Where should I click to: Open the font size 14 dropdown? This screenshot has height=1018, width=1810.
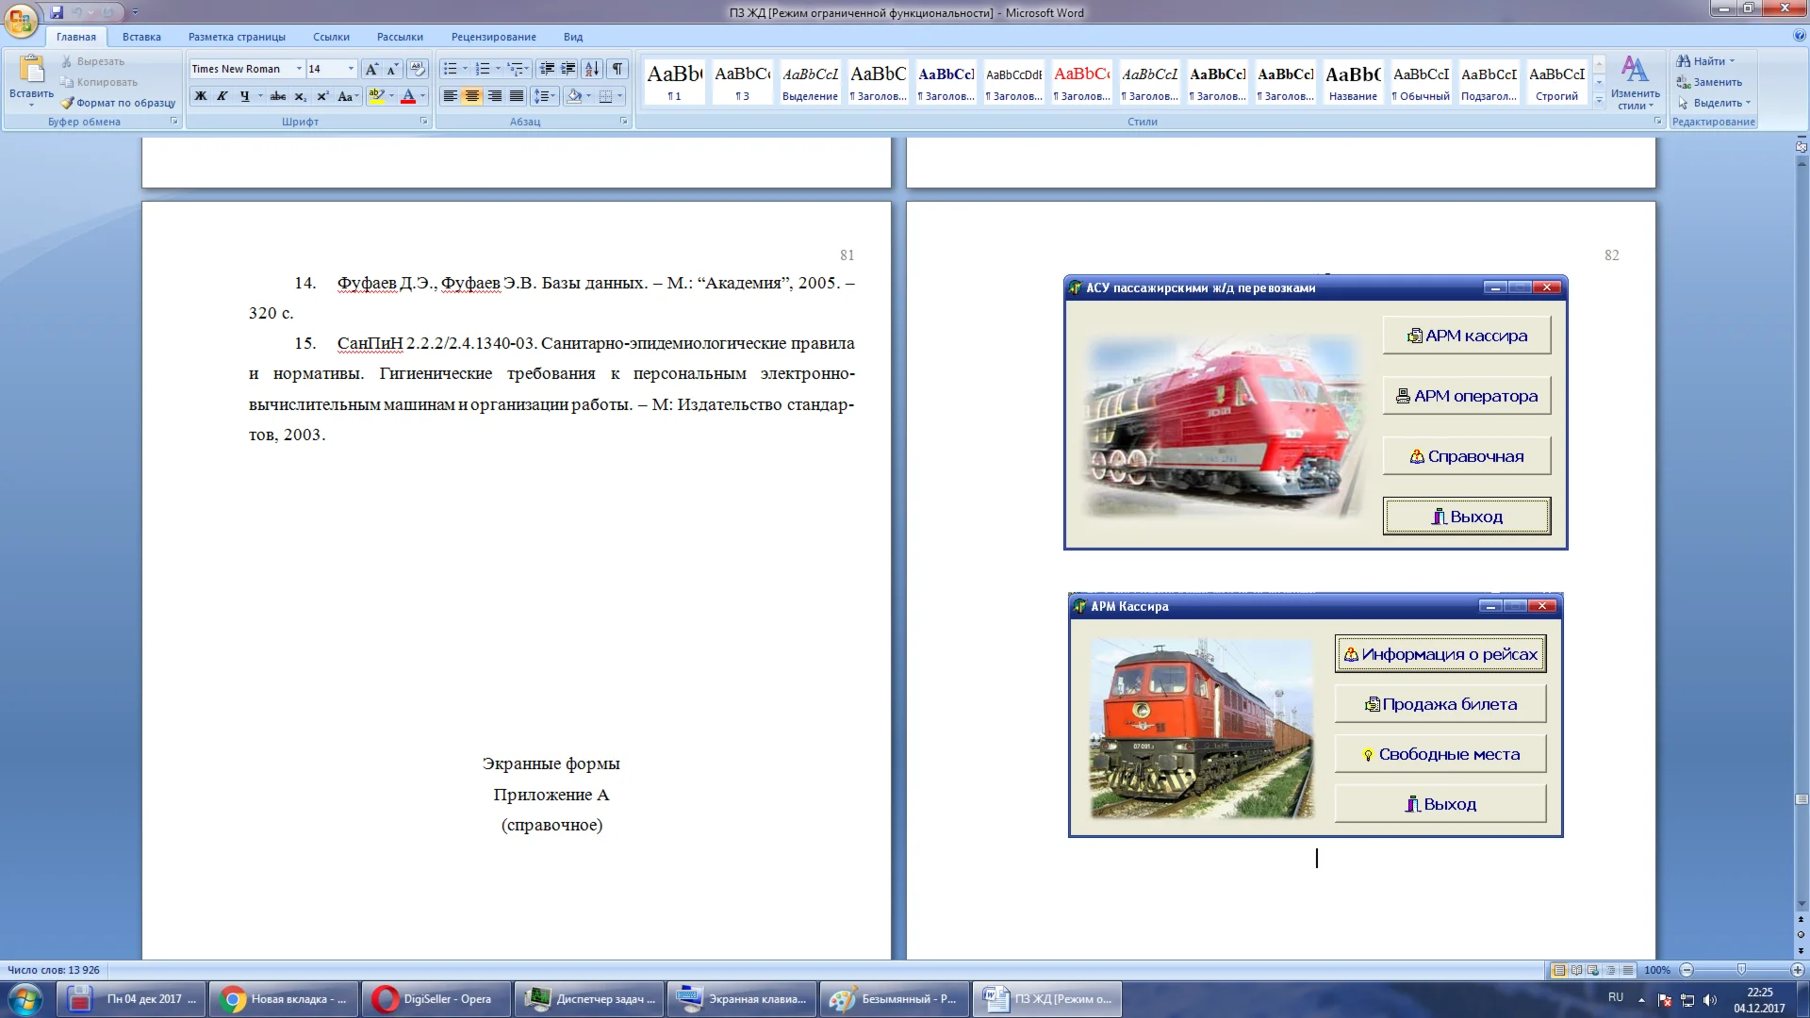pos(351,69)
